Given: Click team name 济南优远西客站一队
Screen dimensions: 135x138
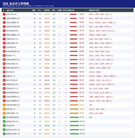Looking at the screenshot, I should click(x=13, y=18).
